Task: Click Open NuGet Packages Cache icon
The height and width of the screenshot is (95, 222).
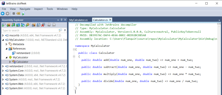Action: pos(22,25)
